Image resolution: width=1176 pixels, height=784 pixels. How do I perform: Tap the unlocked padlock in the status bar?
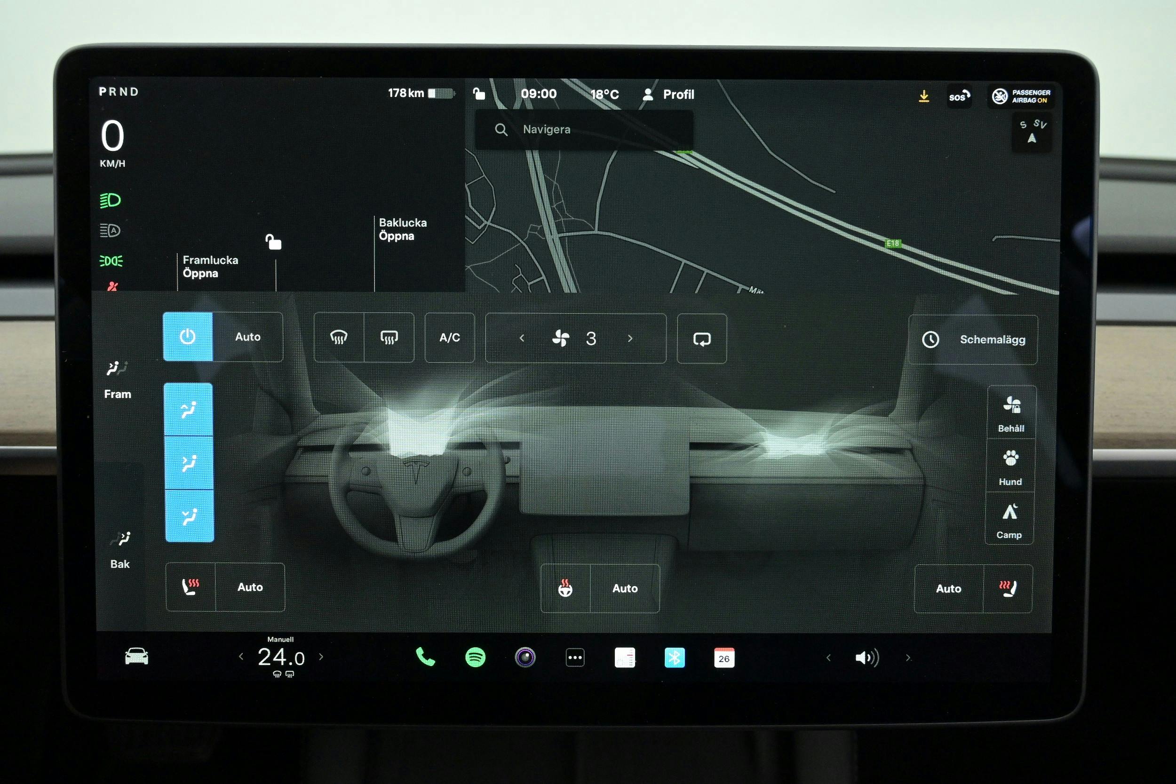click(x=478, y=94)
